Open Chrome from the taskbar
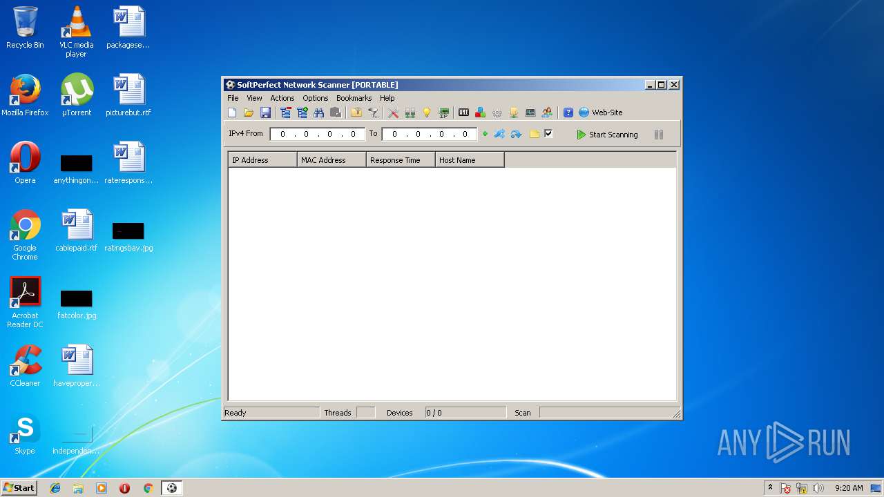 pos(148,488)
